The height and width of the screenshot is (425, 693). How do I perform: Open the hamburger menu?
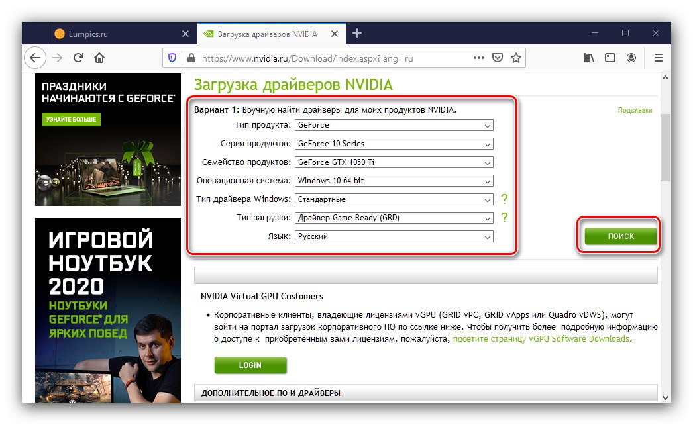click(658, 58)
